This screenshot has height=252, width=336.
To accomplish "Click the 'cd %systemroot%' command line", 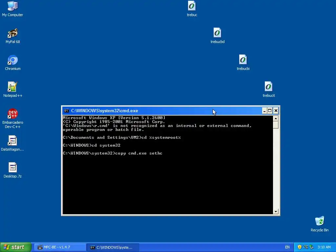I will 122,137.
